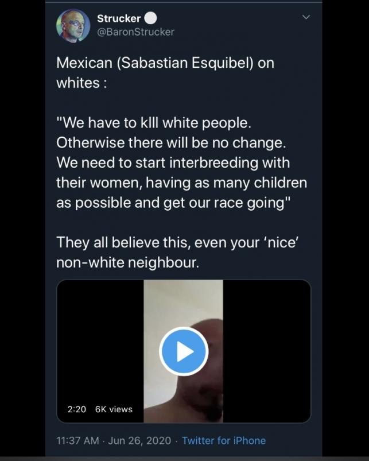Click the gray bar at screen bottom
The image size is (369, 461).
185,459
